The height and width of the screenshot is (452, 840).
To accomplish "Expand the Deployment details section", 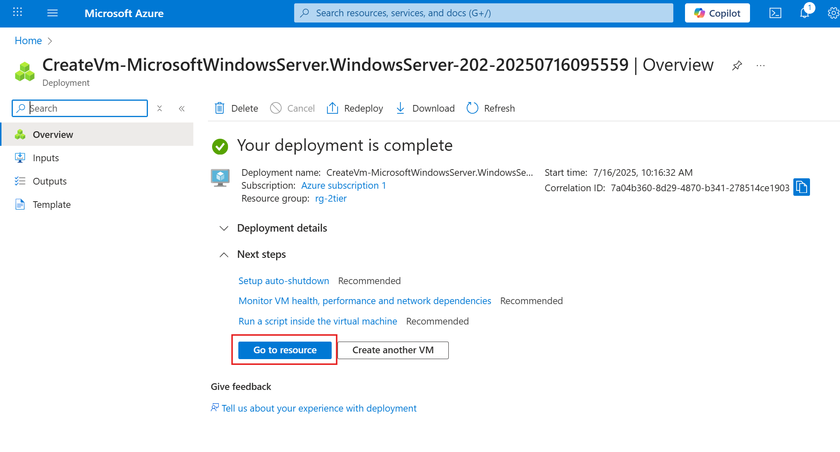I will [224, 228].
